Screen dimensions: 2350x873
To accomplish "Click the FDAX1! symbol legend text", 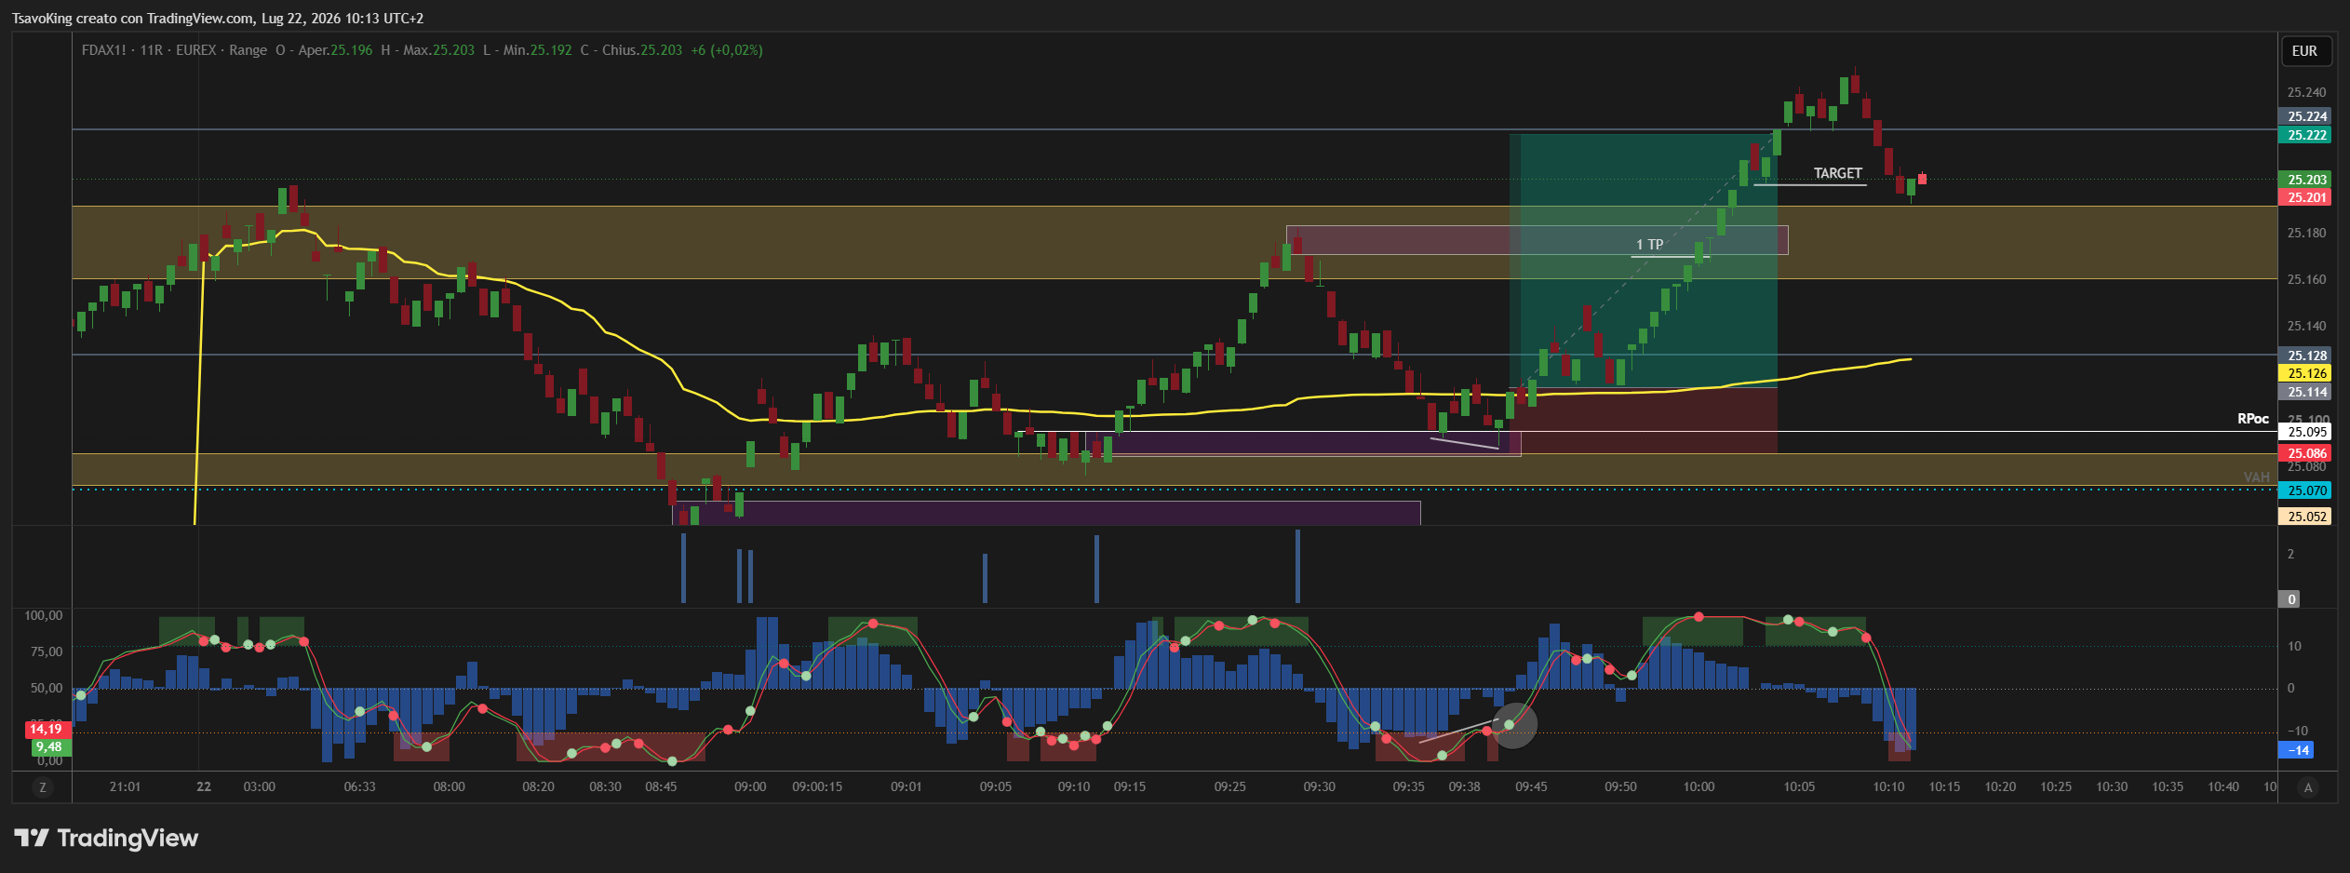I will click(103, 50).
